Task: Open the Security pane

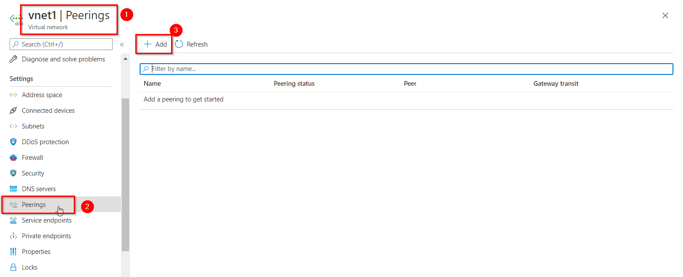Action: pyautogui.click(x=34, y=173)
